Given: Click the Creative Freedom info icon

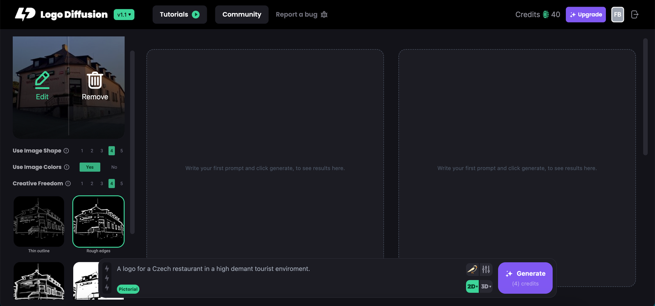Looking at the screenshot, I should click(68, 184).
